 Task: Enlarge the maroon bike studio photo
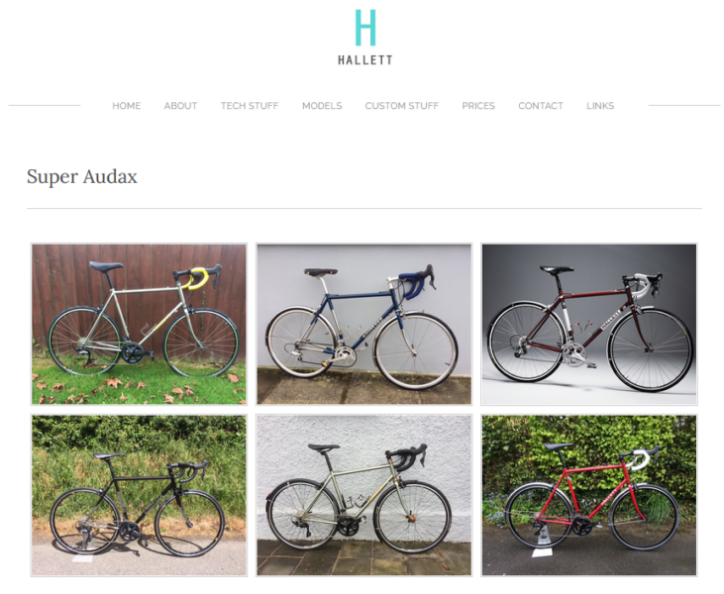point(589,325)
